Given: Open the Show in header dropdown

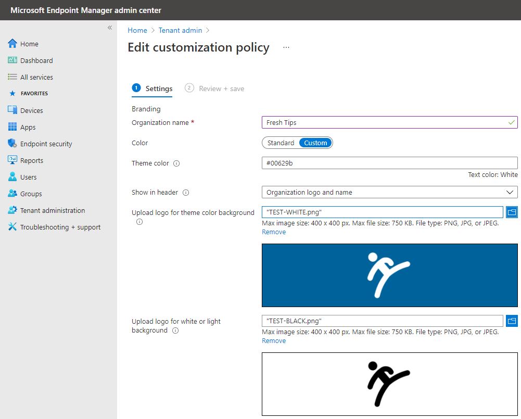Looking at the screenshot, I should click(x=389, y=193).
